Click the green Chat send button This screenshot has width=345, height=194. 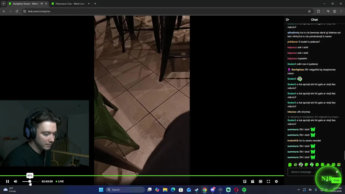pyautogui.click(x=336, y=180)
